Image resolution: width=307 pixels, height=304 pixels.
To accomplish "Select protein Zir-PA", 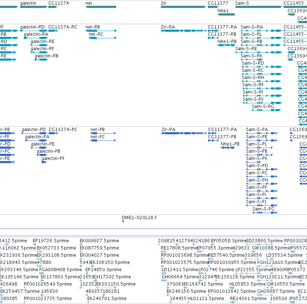I will coord(184,133).
